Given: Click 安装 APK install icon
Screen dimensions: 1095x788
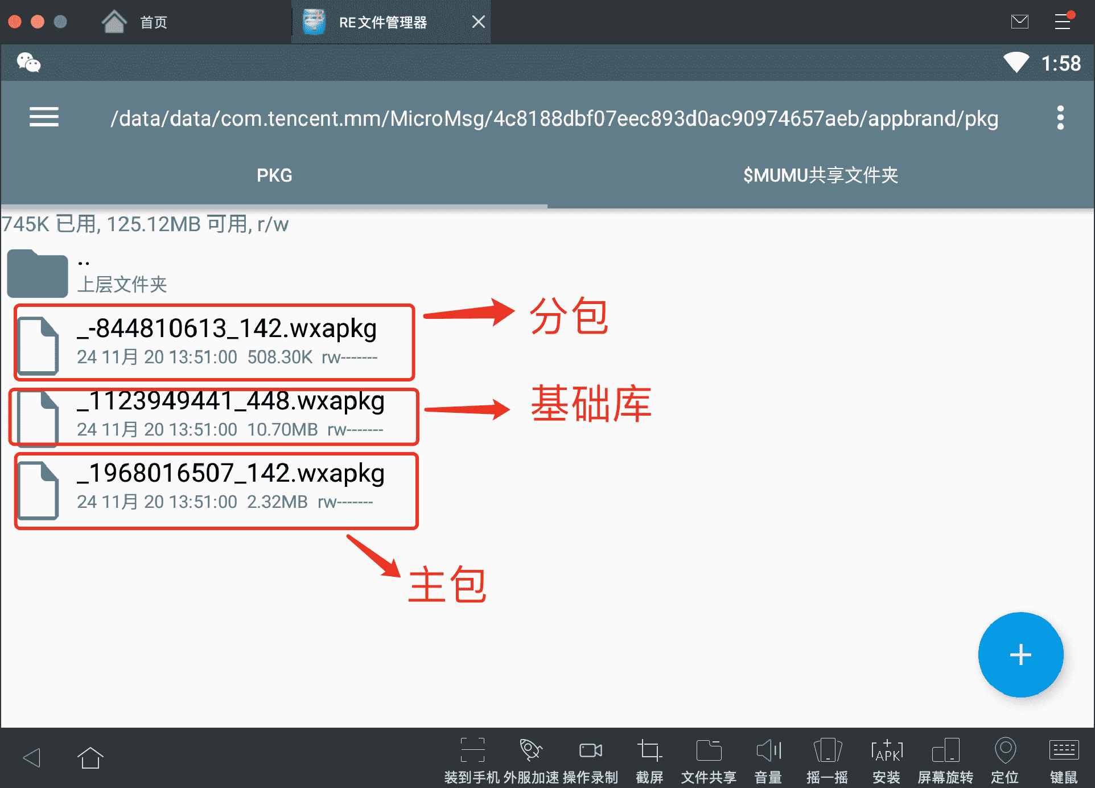Looking at the screenshot, I should [886, 761].
